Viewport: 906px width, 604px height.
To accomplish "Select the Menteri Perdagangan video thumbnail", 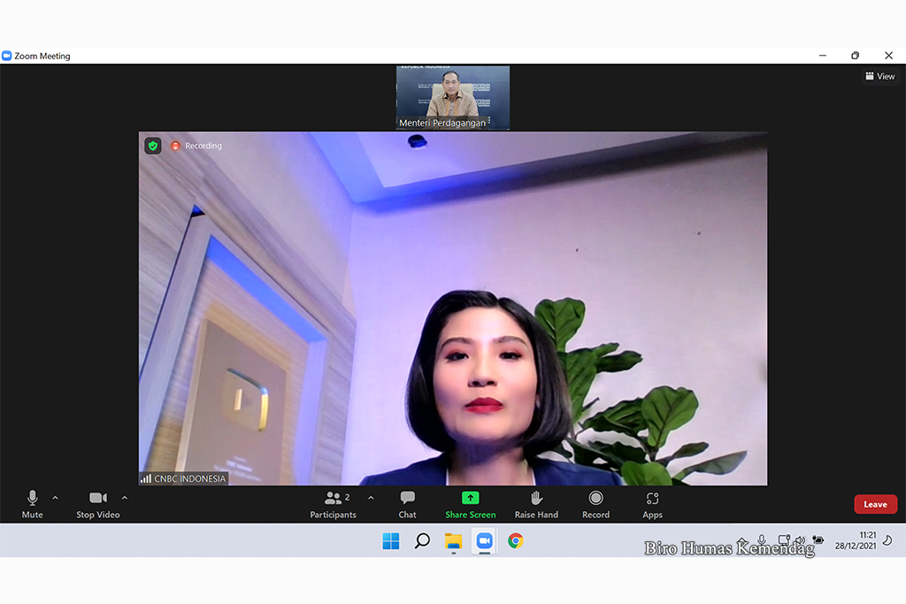I will pyautogui.click(x=452, y=97).
